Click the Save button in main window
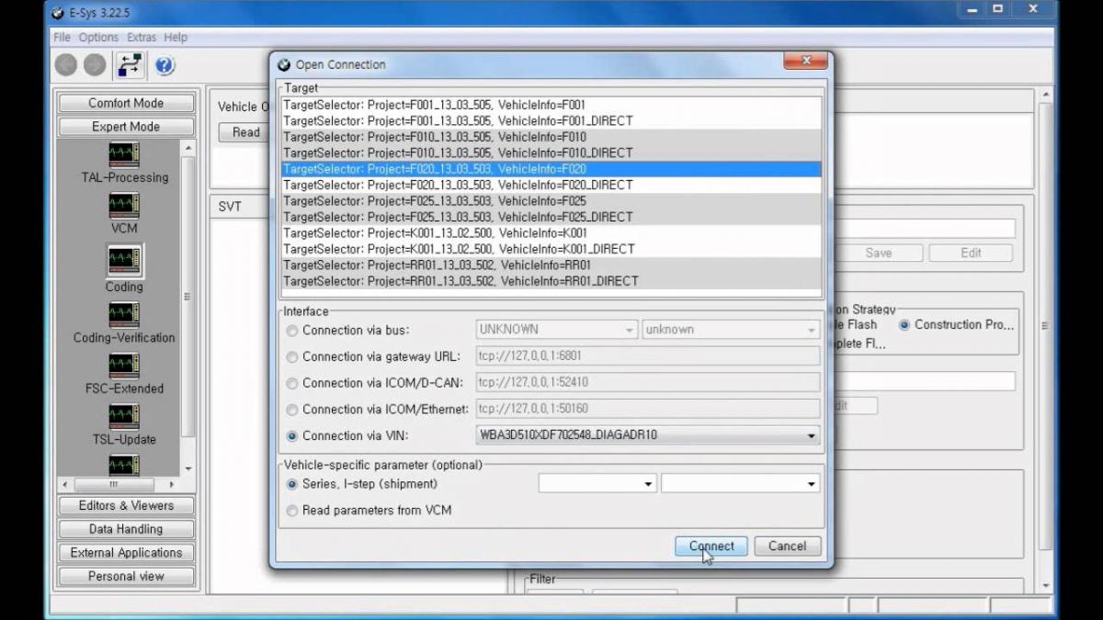The image size is (1103, 620). tap(878, 253)
